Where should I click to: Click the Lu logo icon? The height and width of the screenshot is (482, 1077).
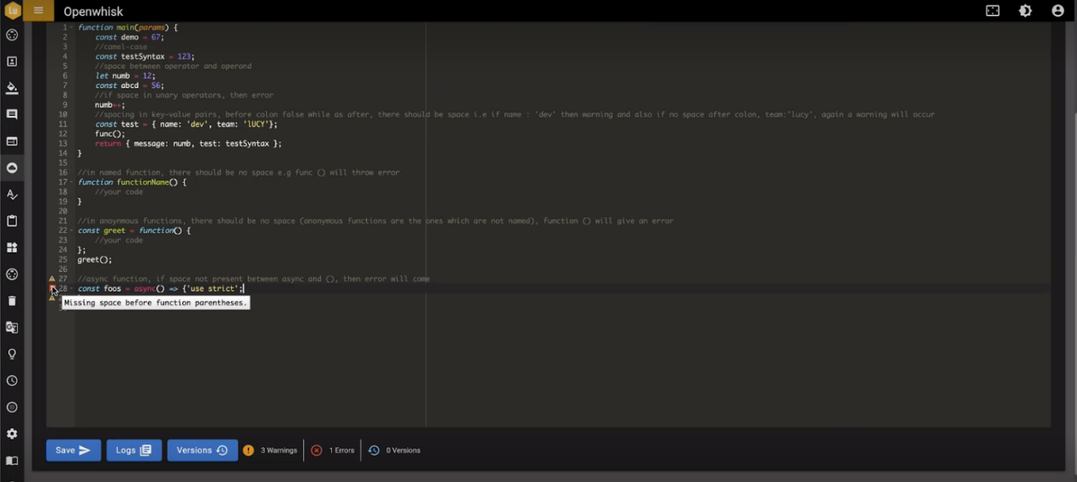pos(11,11)
